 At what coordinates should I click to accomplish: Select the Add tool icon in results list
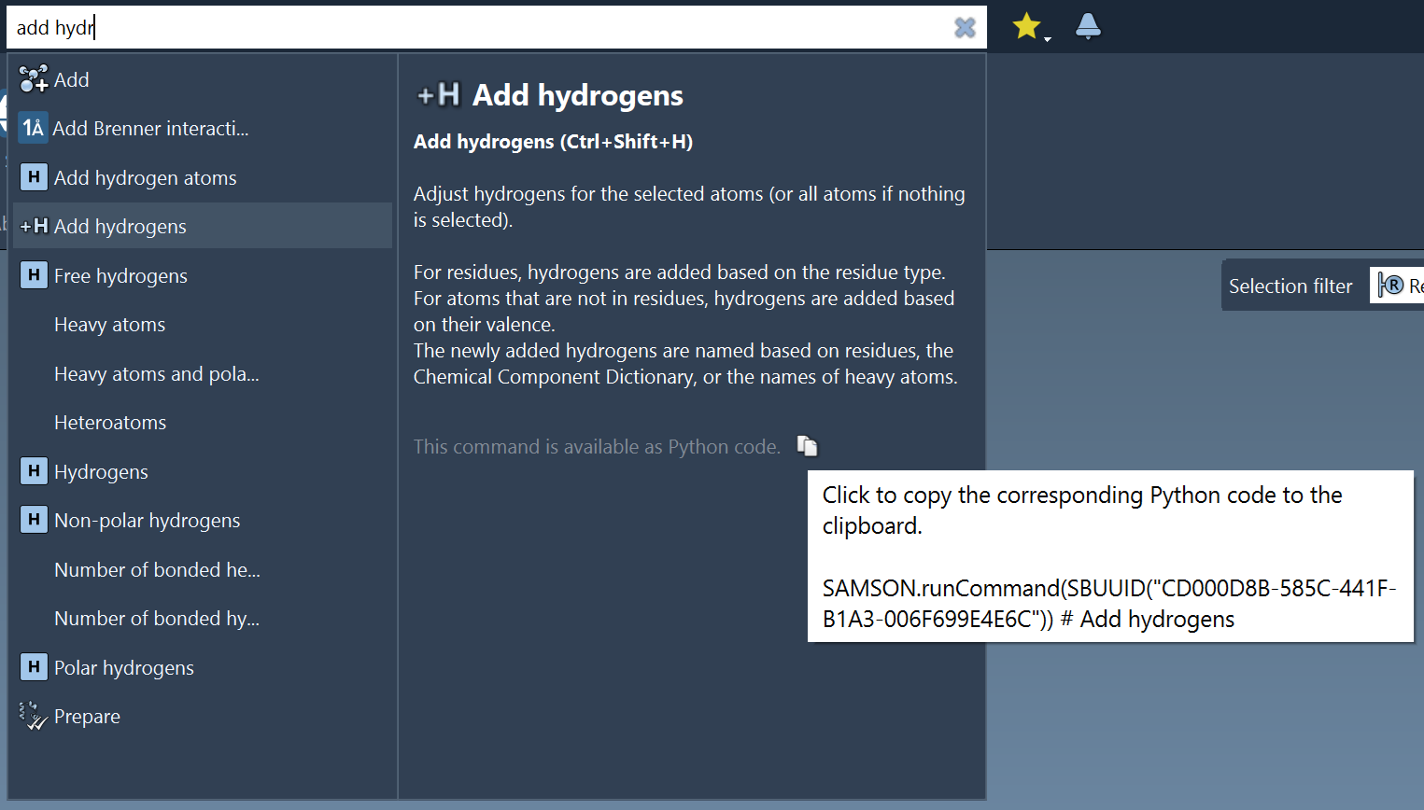tap(32, 79)
